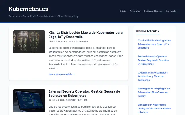Open the Contacto page link
The height and width of the screenshot is (115, 185).
[171, 11]
